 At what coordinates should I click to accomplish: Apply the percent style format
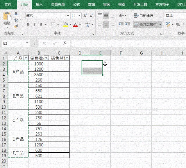click(178, 25)
